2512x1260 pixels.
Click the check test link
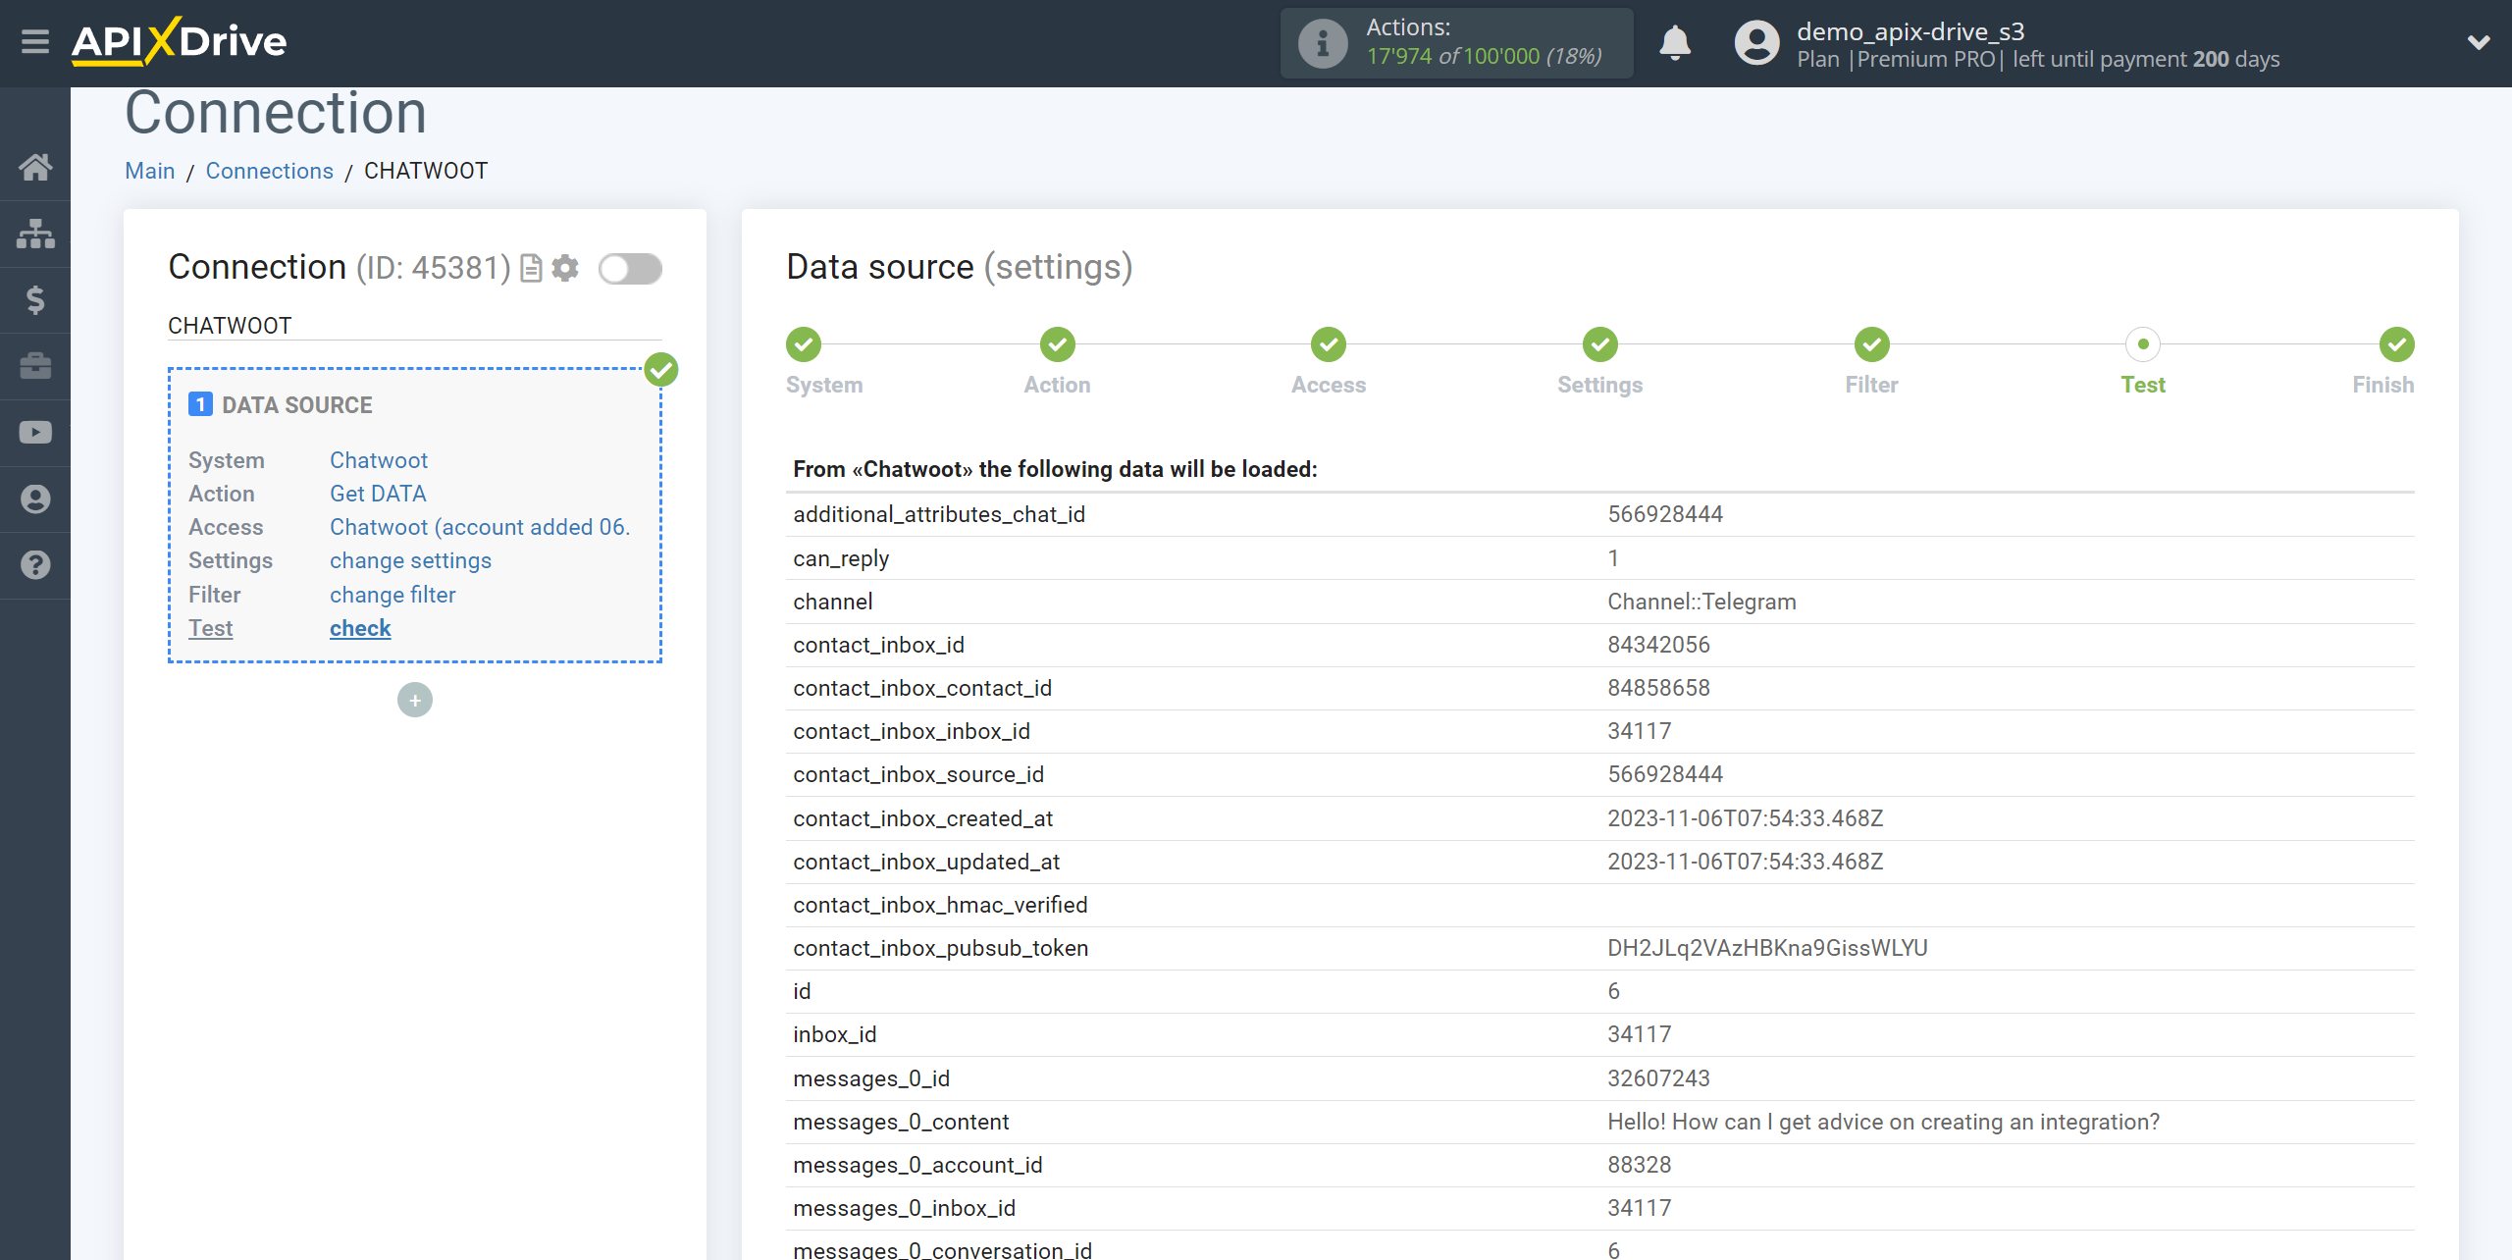[360, 628]
